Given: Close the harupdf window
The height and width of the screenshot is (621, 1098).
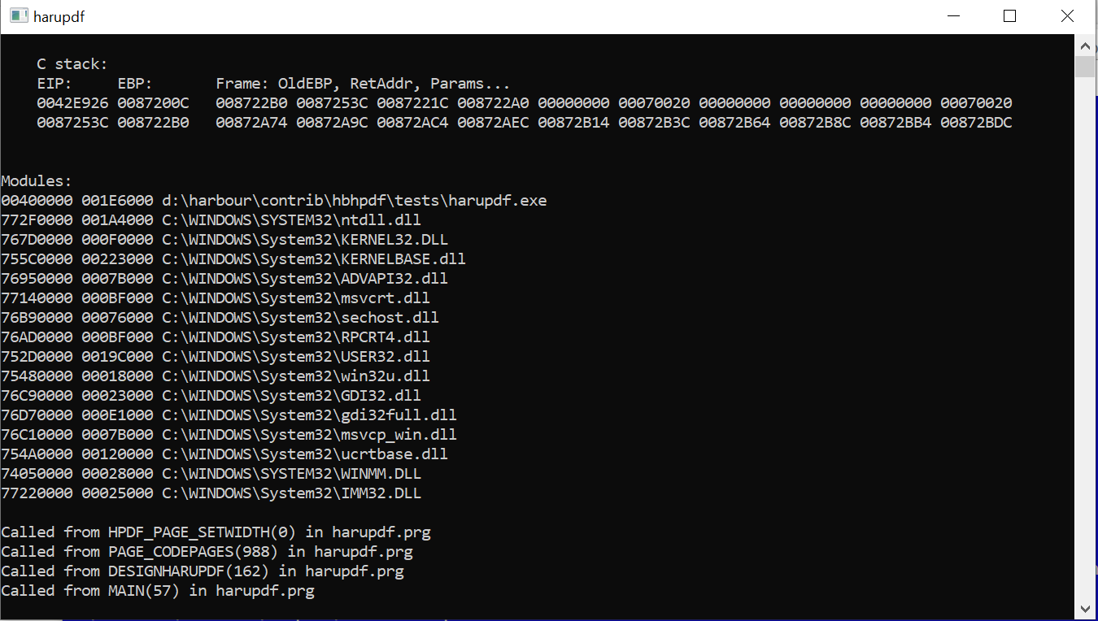Looking at the screenshot, I should [x=1067, y=16].
